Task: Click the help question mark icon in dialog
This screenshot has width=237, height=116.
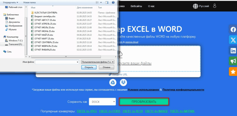Action: coord(113,3)
